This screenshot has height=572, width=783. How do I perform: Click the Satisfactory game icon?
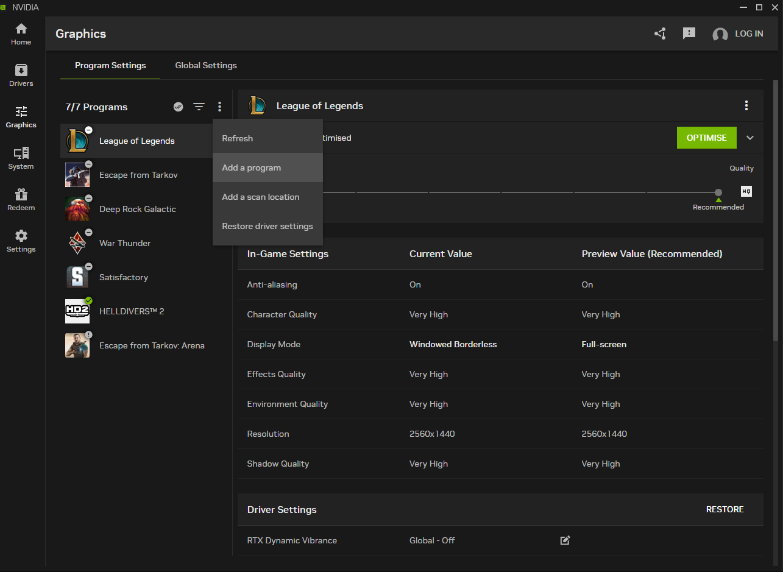(x=77, y=277)
